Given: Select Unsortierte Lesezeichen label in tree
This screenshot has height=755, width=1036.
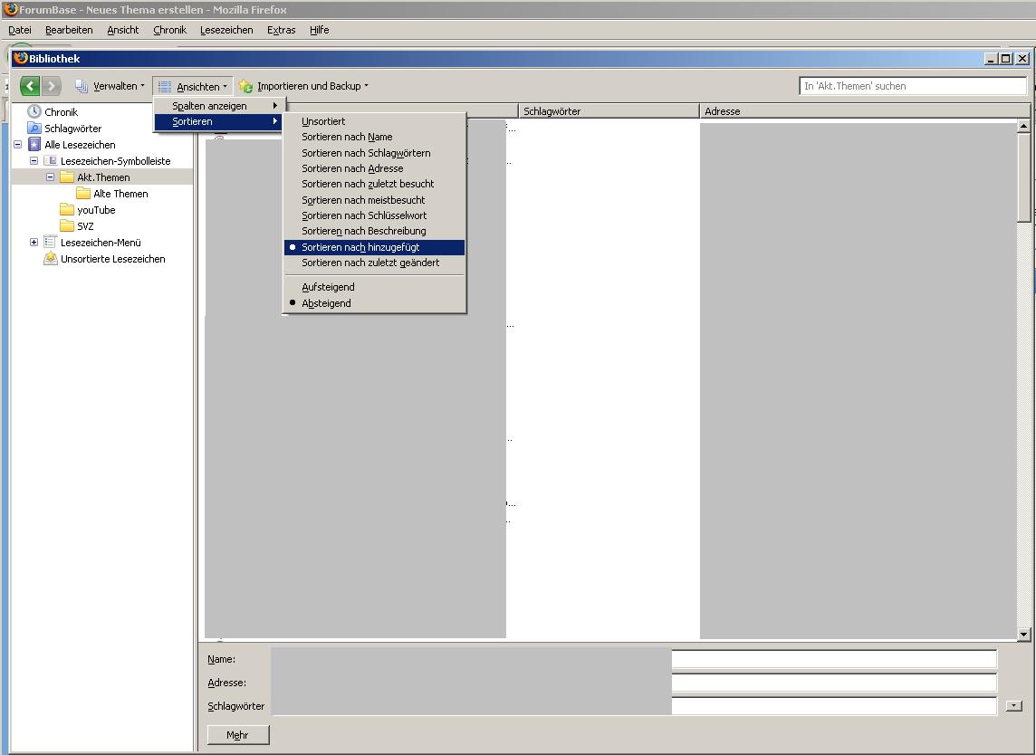Looking at the screenshot, I should point(113,259).
